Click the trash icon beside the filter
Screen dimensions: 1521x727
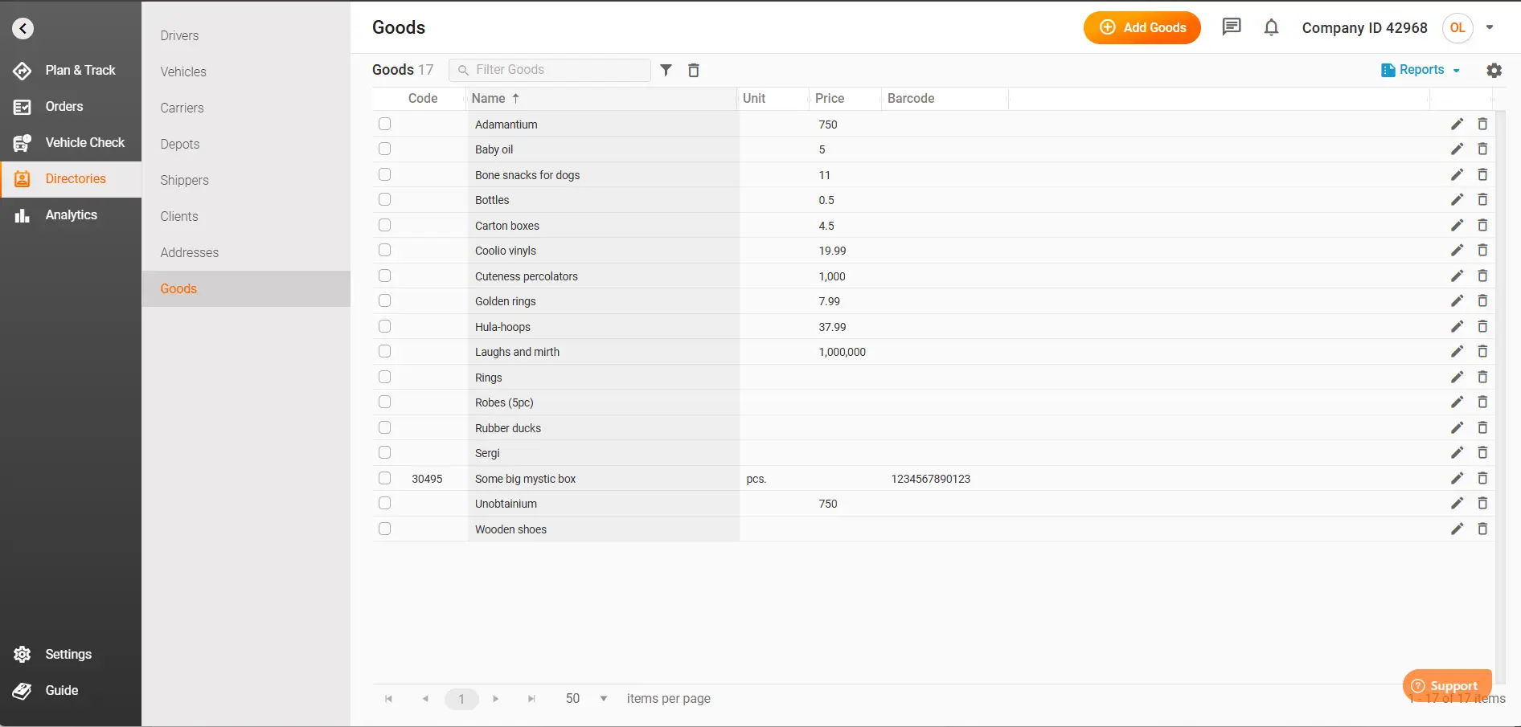coord(693,70)
